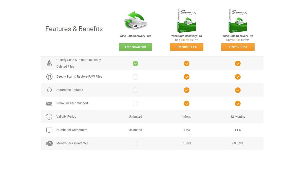Toggle Premium Tech Support checkmark in 1 Year column
The width and height of the screenshot is (304, 171).
[238, 103]
